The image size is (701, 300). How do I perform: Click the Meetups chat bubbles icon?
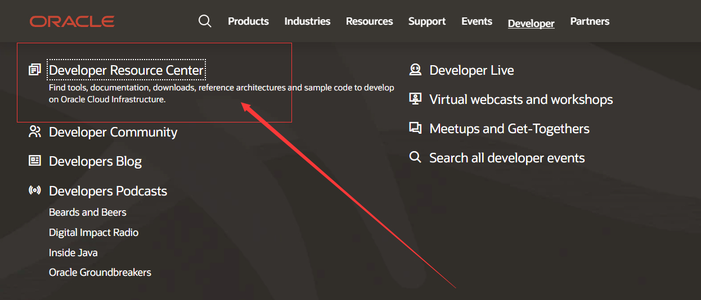coord(415,128)
